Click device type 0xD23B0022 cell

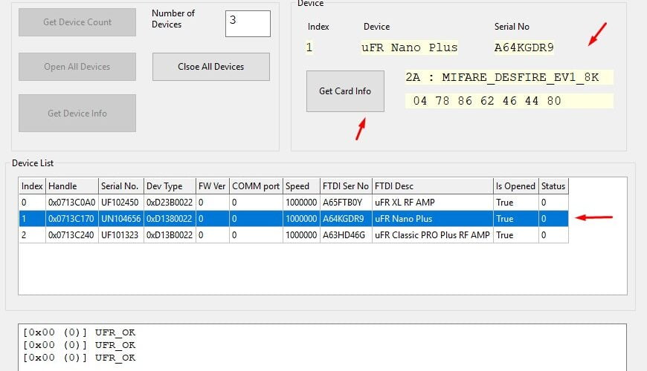tap(170, 203)
